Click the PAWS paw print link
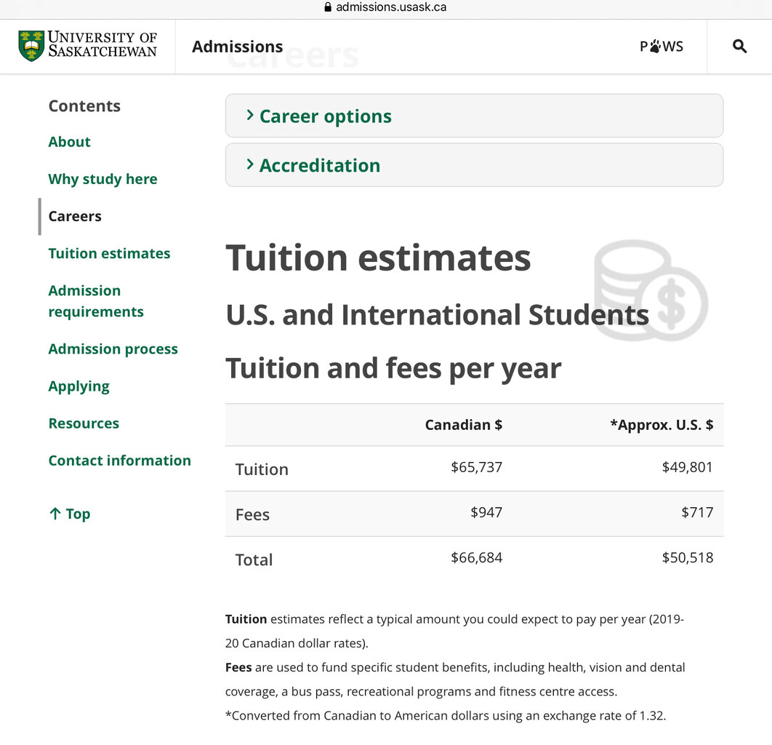The image size is (772, 745). pos(662,47)
